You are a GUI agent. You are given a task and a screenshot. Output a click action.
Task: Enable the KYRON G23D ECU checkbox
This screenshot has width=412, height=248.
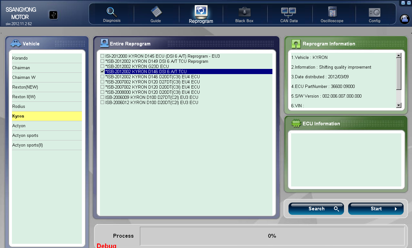102,66
